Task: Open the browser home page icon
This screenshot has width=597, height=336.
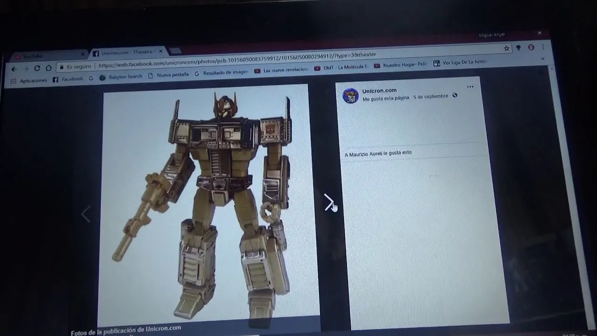Action: [49, 68]
